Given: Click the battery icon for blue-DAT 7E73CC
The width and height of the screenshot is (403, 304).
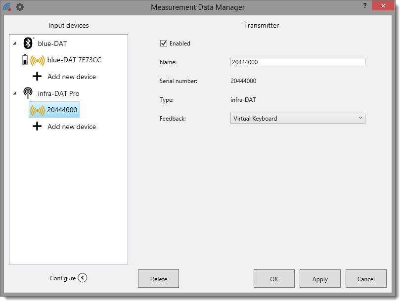Looking at the screenshot, I should click(x=25, y=60).
